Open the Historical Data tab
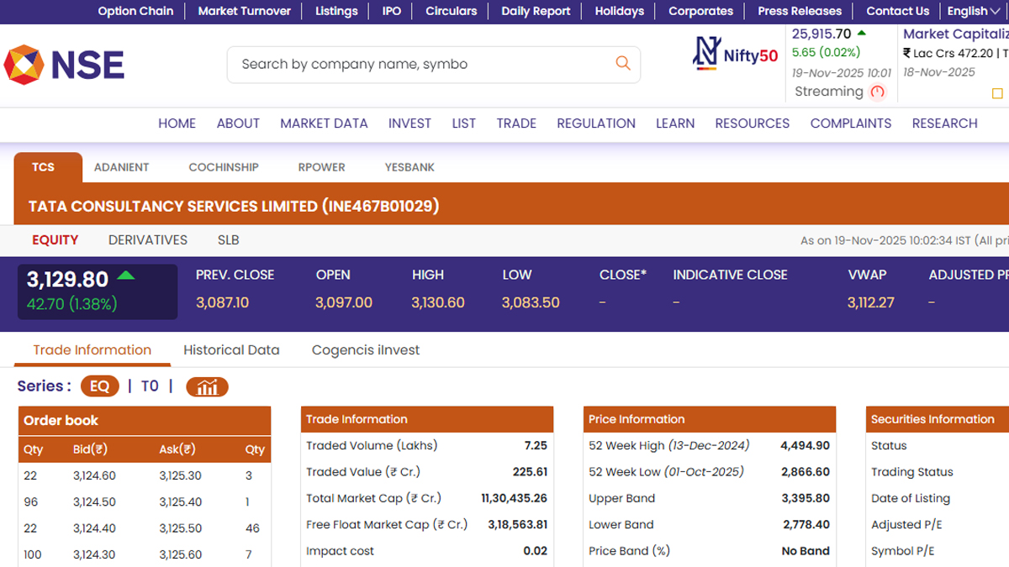Screen dimensions: 1009x567 [231, 350]
